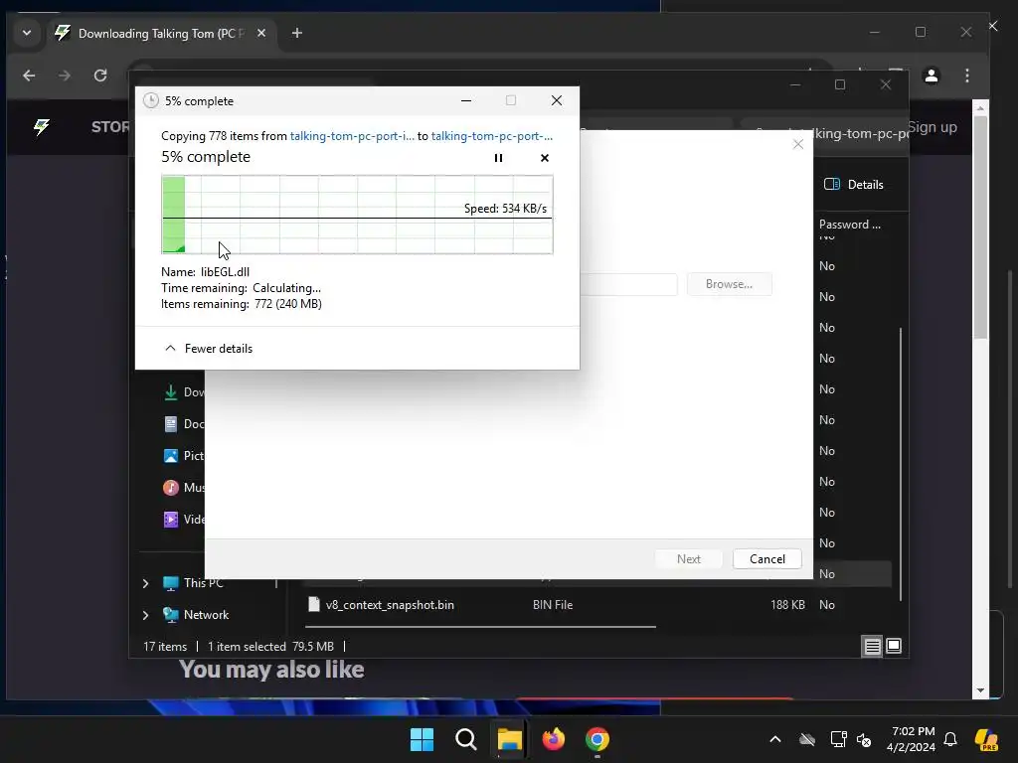
Task: Open taskbar Search
Action: (x=465, y=739)
